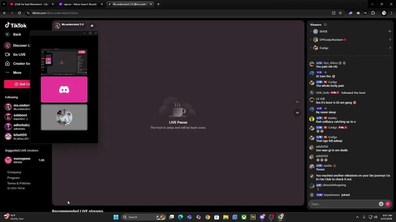
Task: Click the volume speaker tray icon
Action: coord(376,217)
